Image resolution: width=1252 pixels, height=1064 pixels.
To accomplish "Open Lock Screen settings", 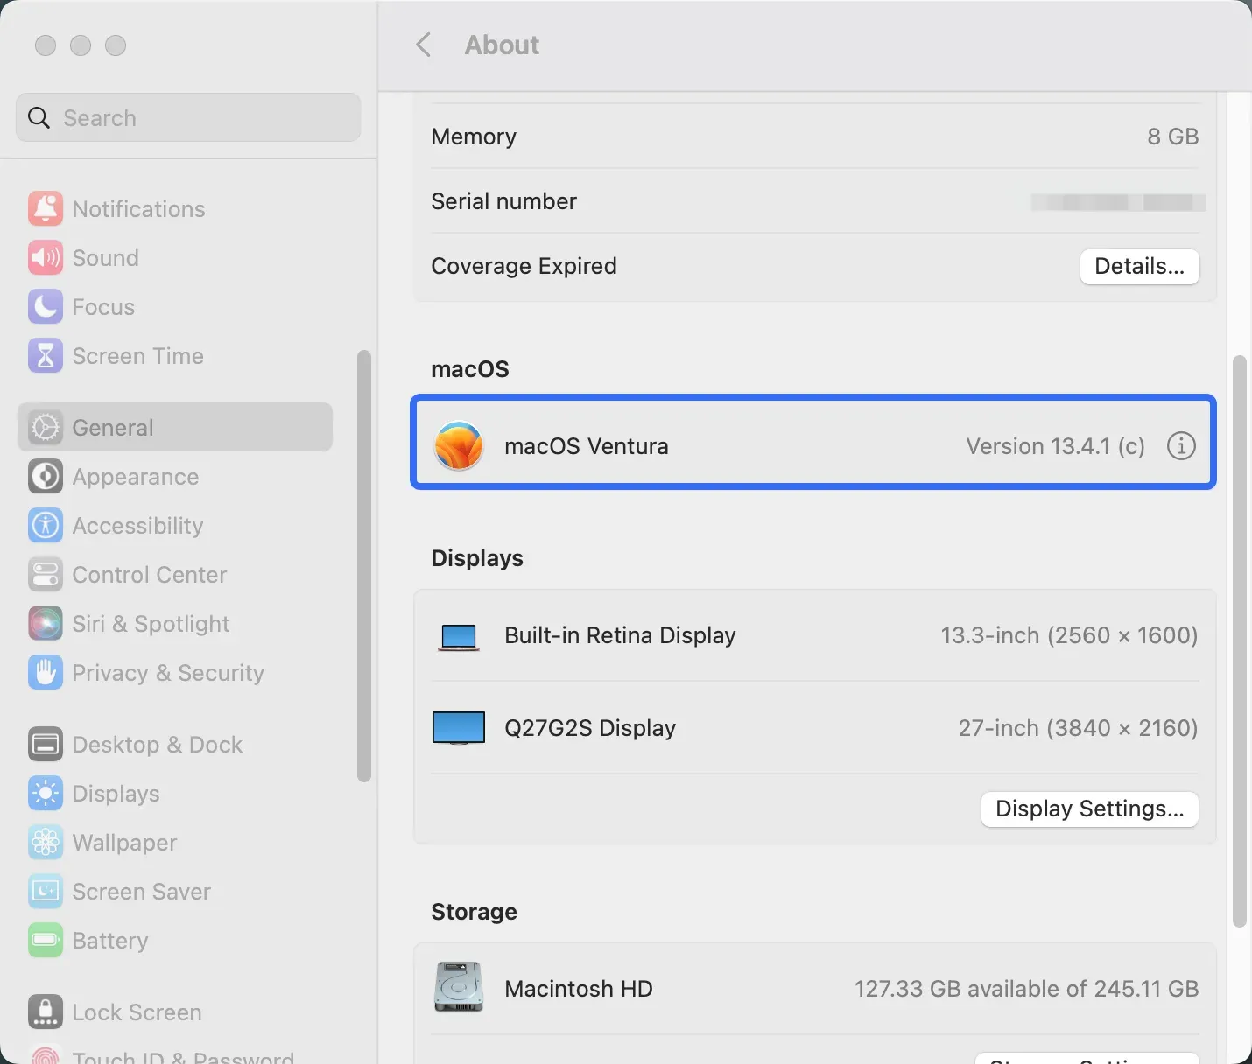I will [x=175, y=1012].
